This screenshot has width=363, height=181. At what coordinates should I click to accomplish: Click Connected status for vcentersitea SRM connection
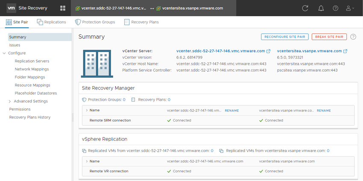coord(271,120)
